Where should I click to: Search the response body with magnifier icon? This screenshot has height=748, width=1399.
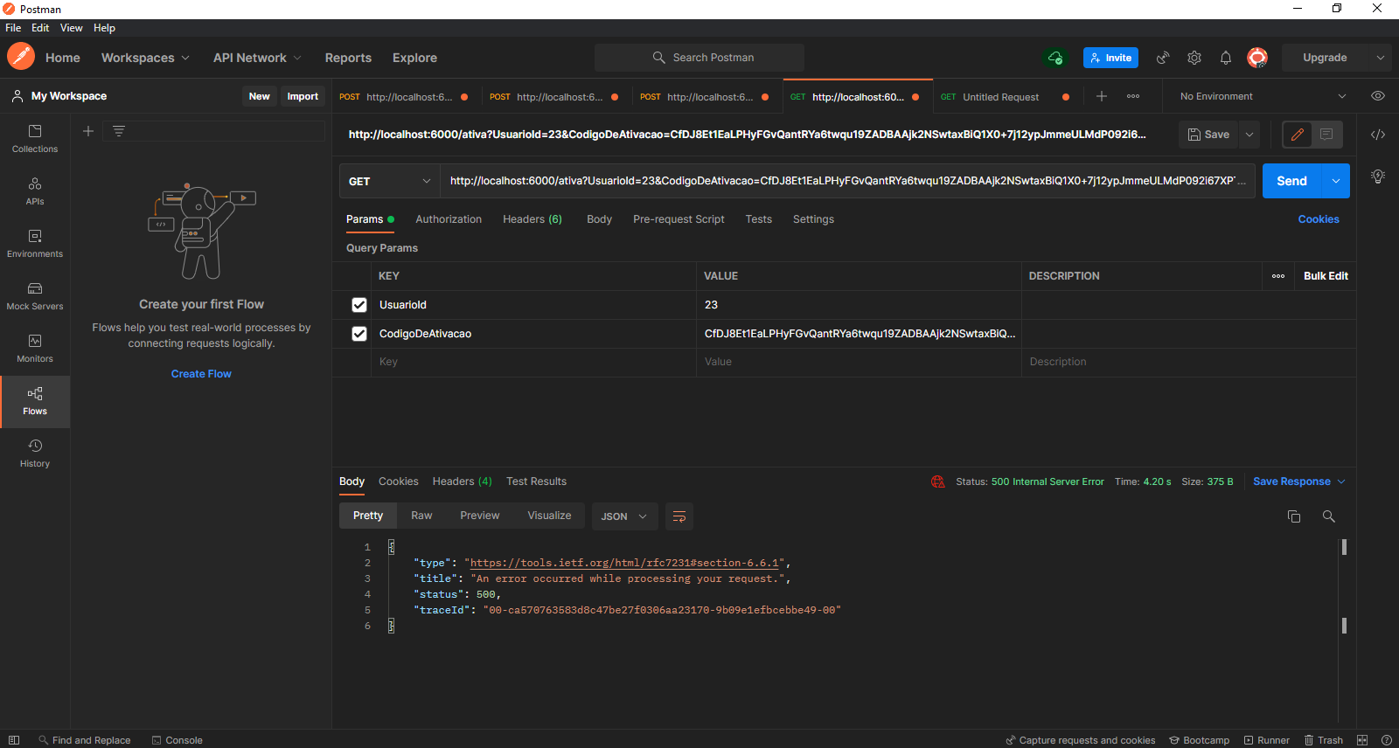[x=1329, y=516]
